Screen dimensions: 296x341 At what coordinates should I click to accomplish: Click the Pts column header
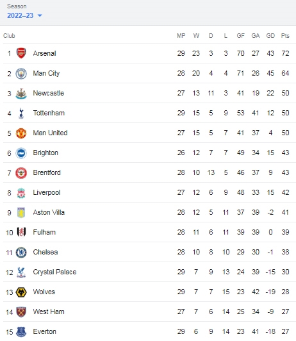(x=285, y=36)
